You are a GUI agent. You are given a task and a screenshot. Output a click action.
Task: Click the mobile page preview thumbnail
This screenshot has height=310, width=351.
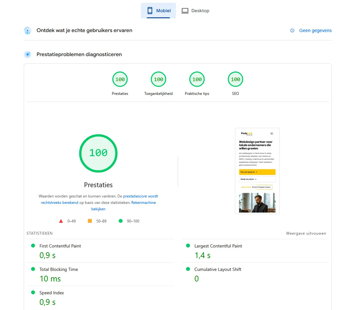pyautogui.click(x=257, y=171)
